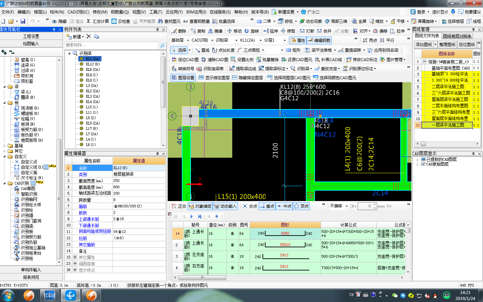Click 提取梁边线 extract beam edge lines
Viewport: 483px width, 302px height.
point(243,68)
